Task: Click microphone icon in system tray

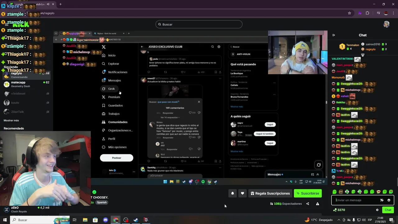Action: 354,220
